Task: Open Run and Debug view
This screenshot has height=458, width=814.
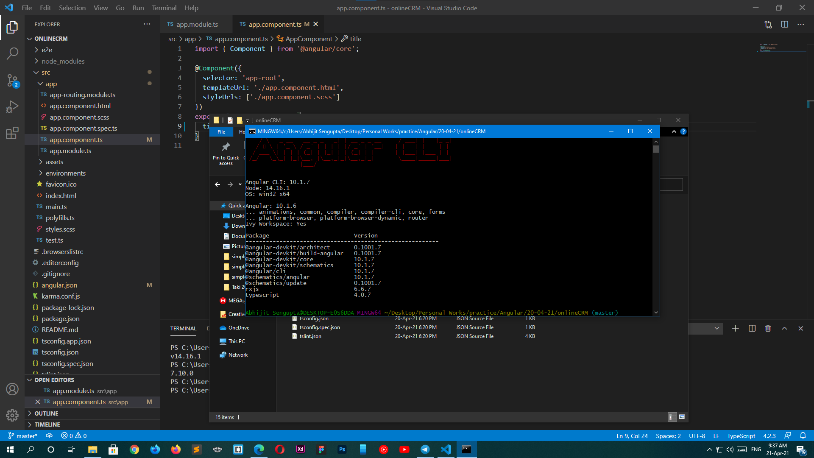Action: (12, 106)
